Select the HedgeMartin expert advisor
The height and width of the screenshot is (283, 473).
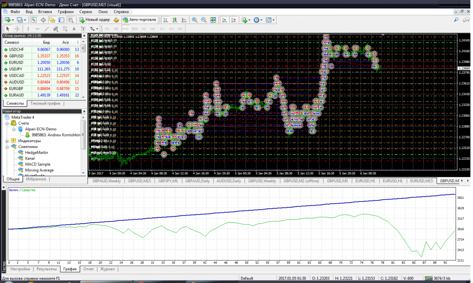(36, 153)
